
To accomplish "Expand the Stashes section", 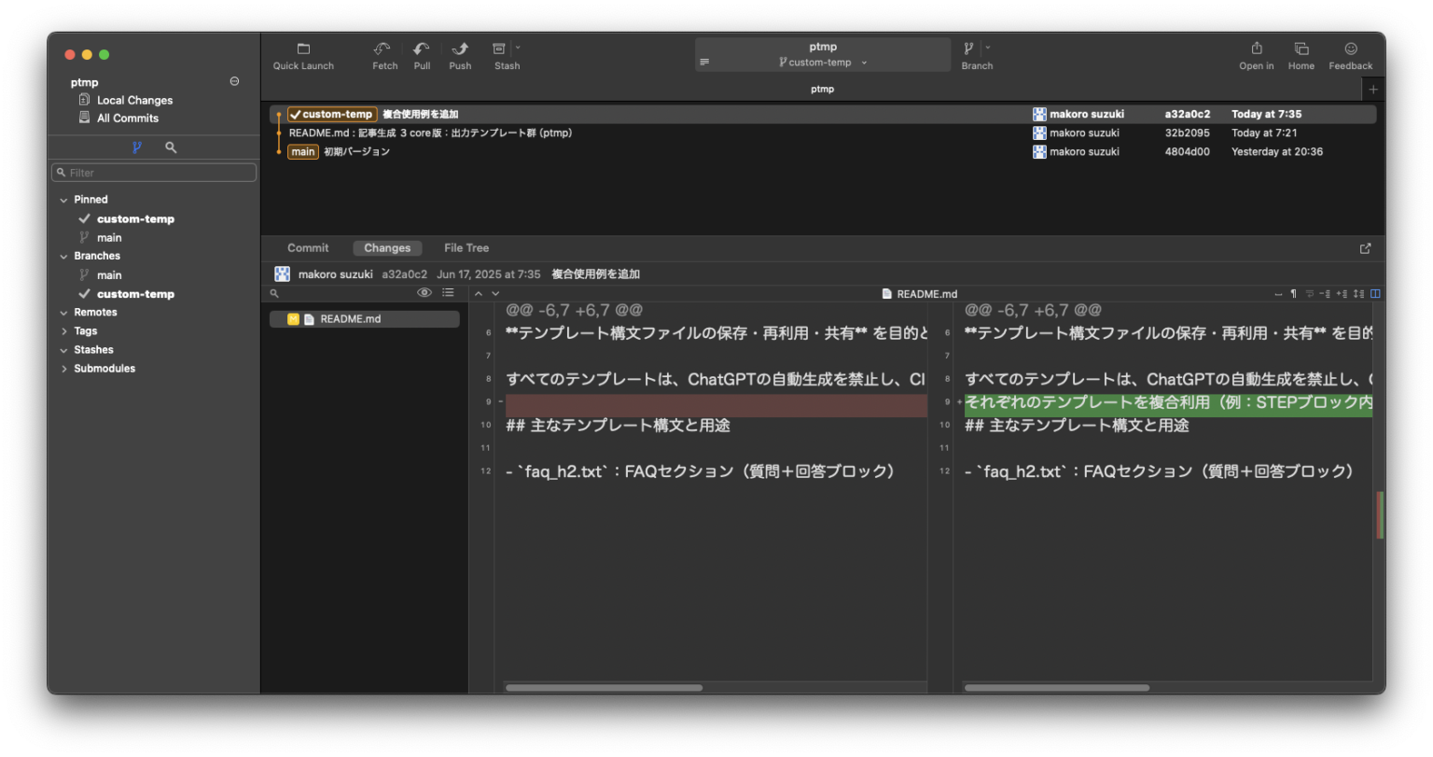I will [x=63, y=350].
